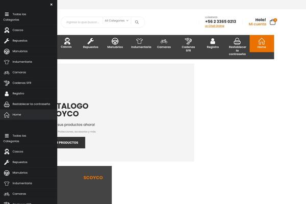Click the shopping cart icon
Screen dimensions: 306x204
[273, 22]
